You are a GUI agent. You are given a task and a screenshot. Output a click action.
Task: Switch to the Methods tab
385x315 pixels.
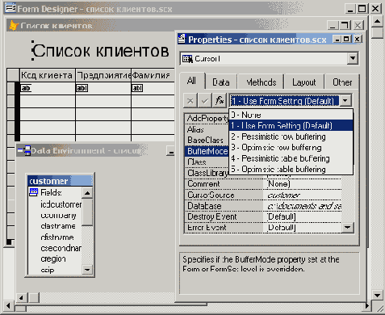(x=261, y=82)
